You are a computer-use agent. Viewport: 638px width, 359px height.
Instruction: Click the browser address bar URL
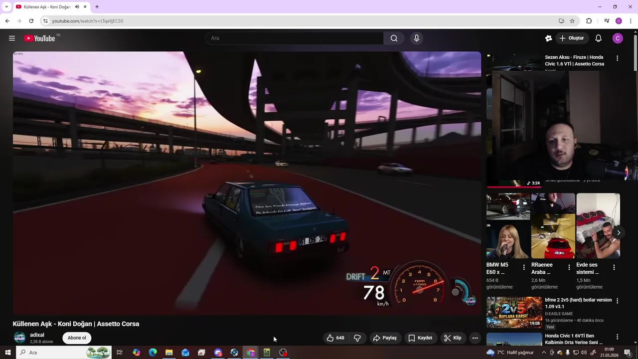tap(87, 21)
